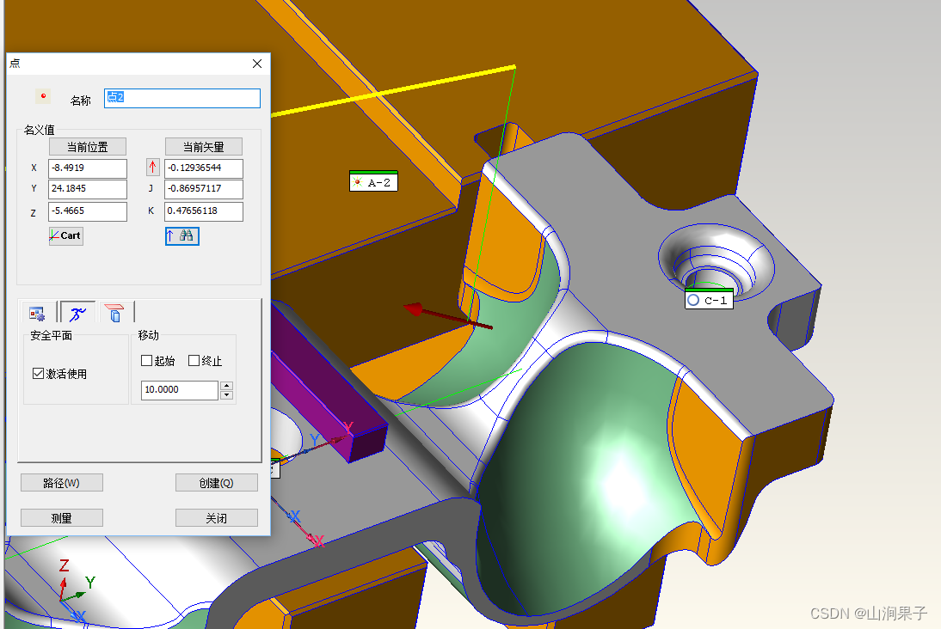Click the 关闭 button

pos(217,518)
